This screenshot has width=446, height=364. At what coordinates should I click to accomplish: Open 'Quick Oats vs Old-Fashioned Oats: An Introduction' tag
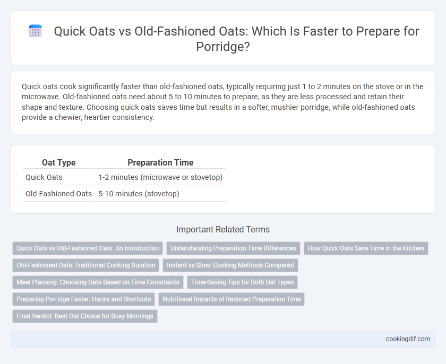tap(88, 248)
